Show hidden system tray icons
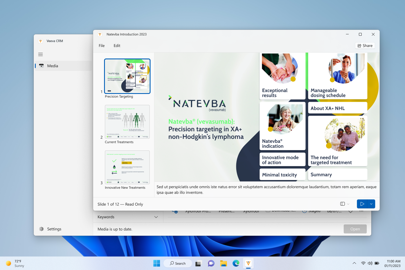 pyautogui.click(x=354, y=263)
